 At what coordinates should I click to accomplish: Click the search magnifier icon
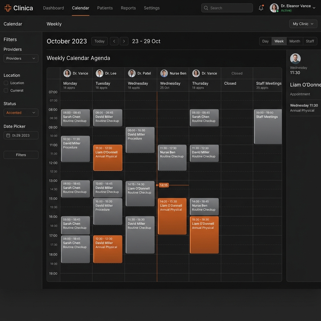206,8
